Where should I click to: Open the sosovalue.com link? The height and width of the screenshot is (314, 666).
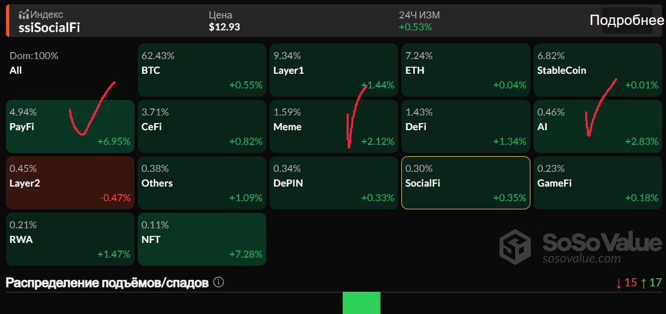pyautogui.click(x=581, y=259)
